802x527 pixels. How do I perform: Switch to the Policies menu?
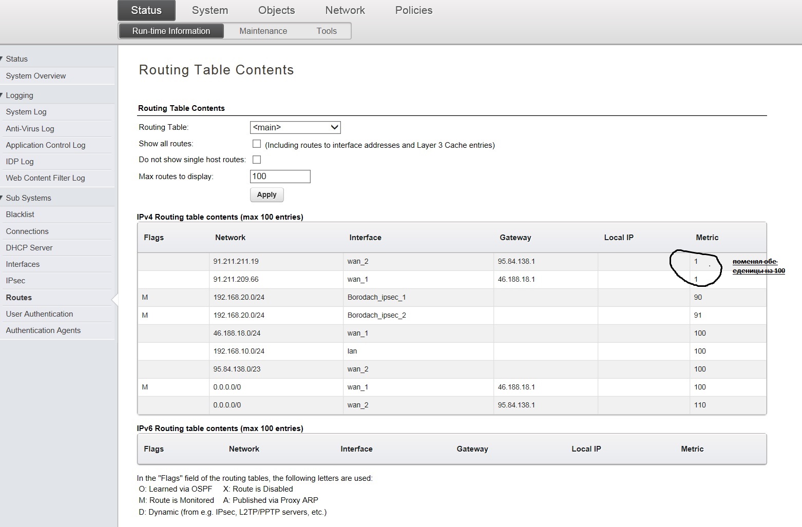(413, 10)
